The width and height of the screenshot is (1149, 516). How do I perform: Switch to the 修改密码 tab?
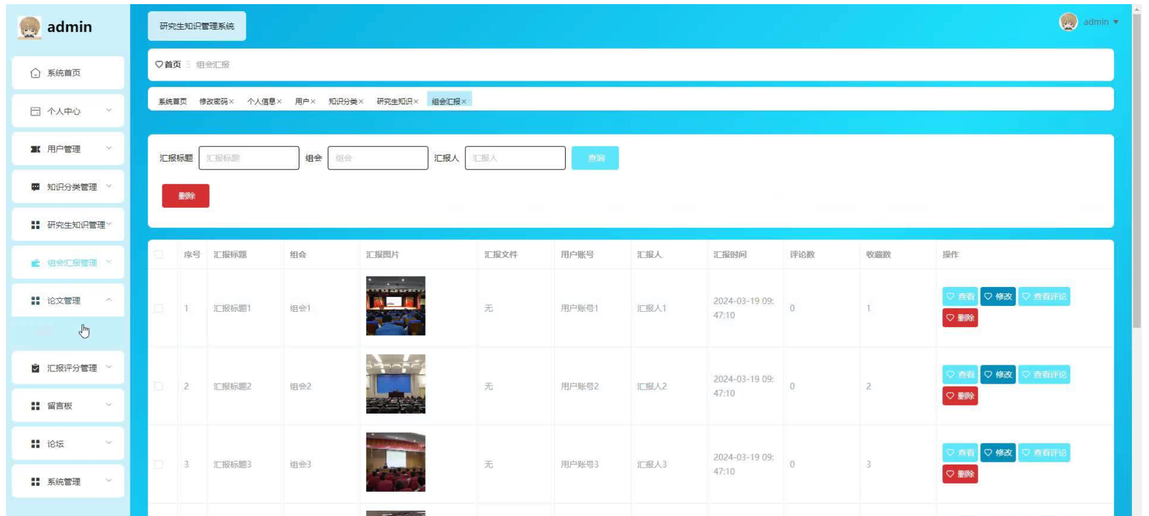[213, 102]
